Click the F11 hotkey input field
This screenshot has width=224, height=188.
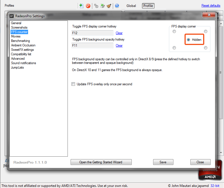tap(92, 46)
